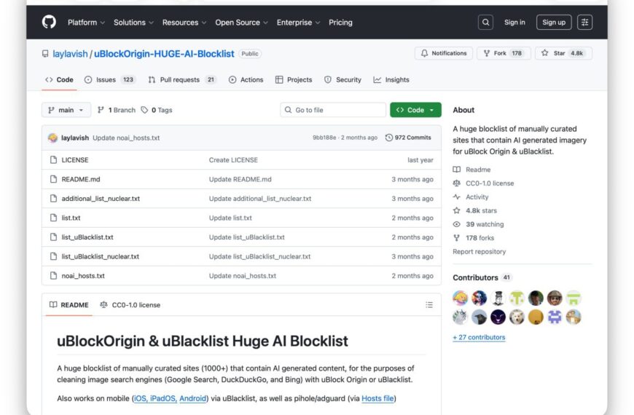Expand the Open Source menu
634x415 pixels.
(241, 23)
